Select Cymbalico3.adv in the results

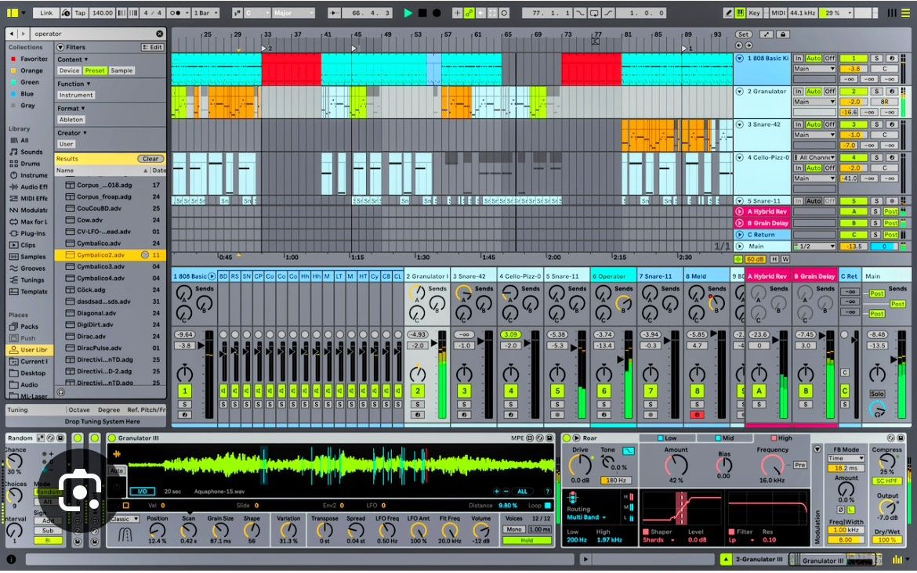(x=111, y=266)
